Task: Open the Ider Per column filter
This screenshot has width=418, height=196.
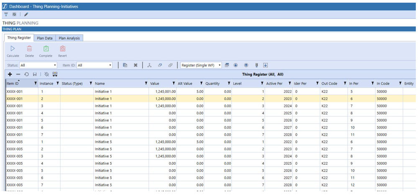Action: point(317,83)
